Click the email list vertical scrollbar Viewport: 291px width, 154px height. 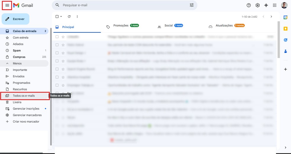tap(279, 40)
